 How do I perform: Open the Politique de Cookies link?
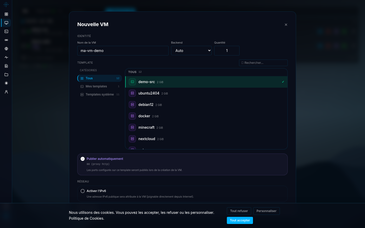point(86,218)
